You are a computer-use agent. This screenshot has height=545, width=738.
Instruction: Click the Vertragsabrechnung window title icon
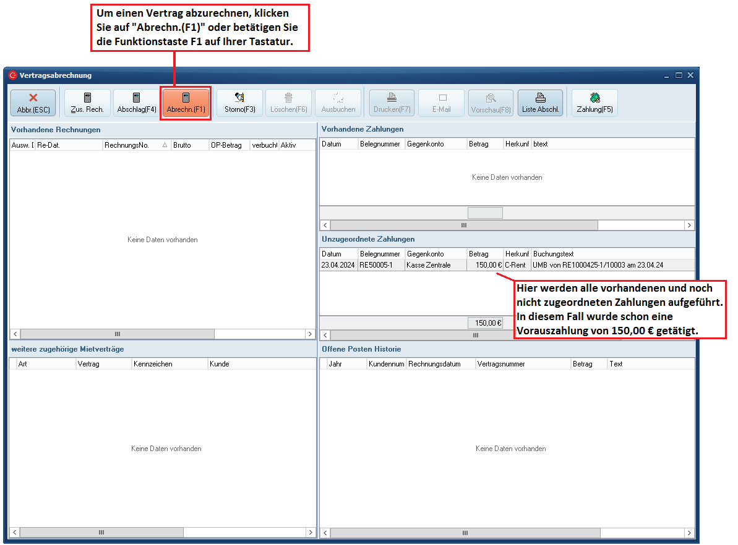click(13, 75)
